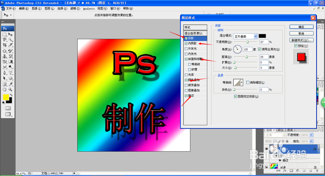Image resolution: width=325 pixels, height=176 pixels.
Task: Click yellow foreground color swatch
Action: (x=6, y=97)
